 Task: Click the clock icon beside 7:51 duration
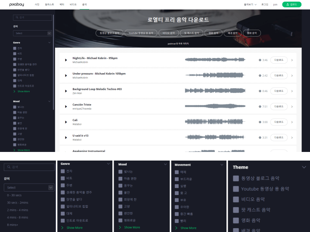260,106
